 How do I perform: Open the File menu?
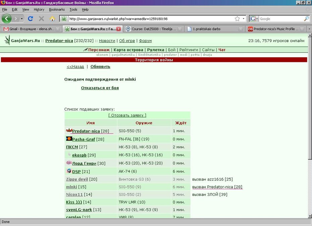click(x=5, y=9)
